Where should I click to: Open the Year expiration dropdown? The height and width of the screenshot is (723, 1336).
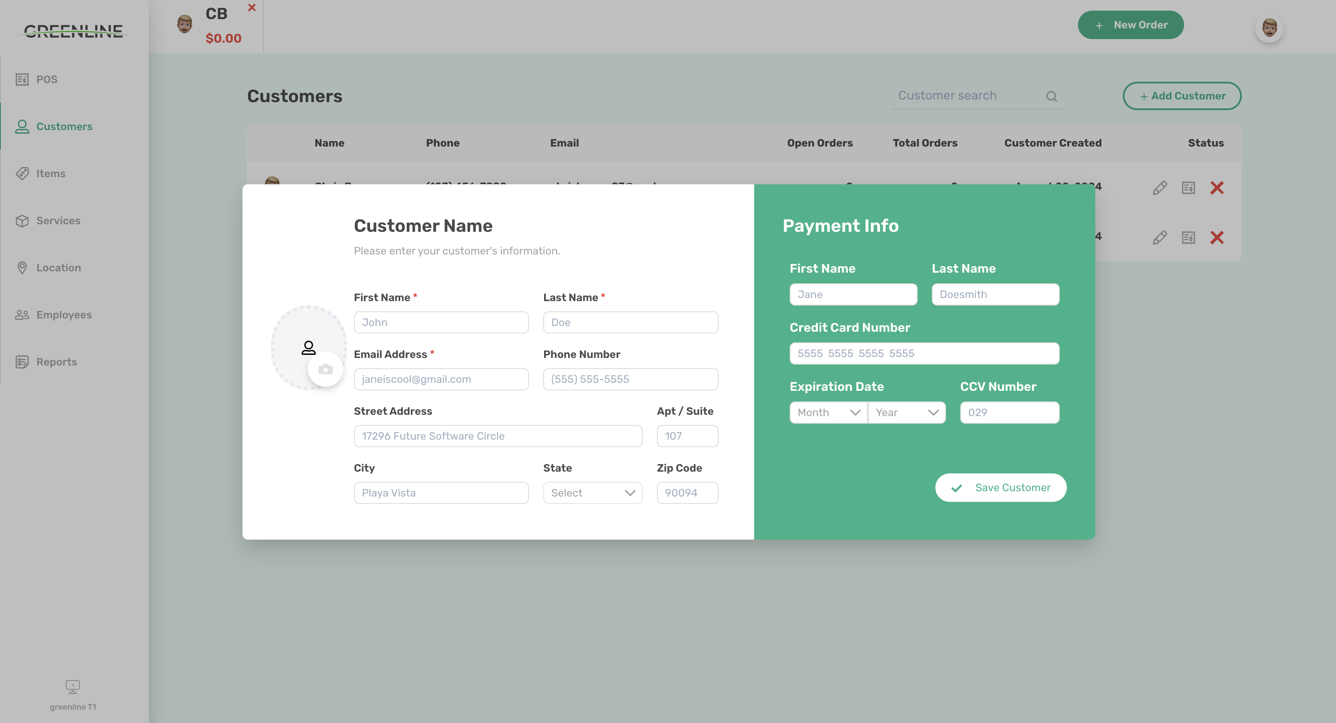click(x=907, y=412)
